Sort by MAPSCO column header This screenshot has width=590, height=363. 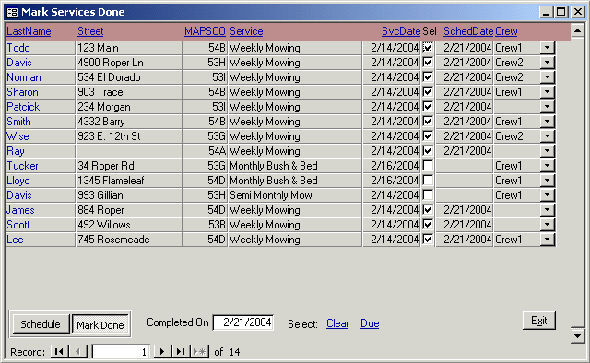pyautogui.click(x=205, y=31)
